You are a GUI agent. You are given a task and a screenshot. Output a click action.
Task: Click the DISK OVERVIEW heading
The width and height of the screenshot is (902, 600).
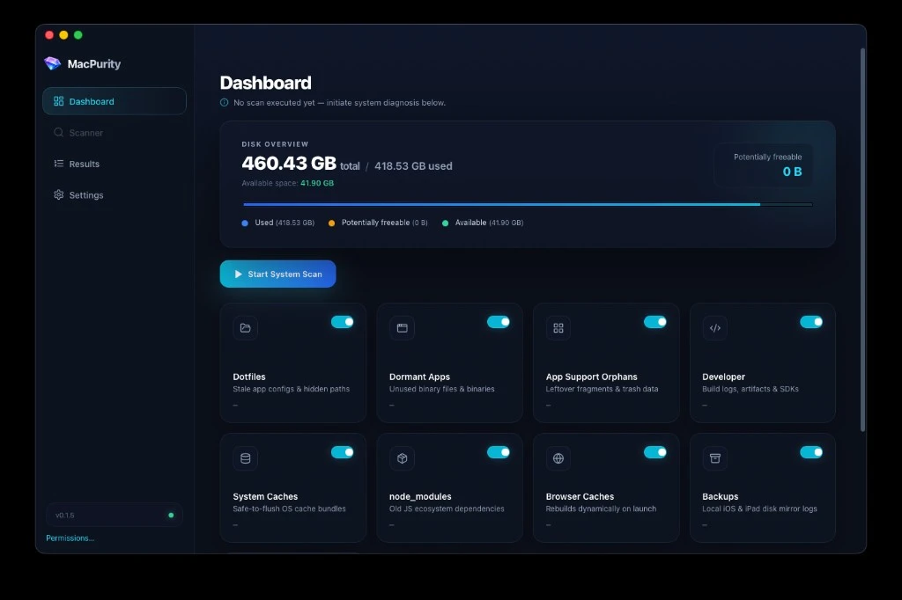click(275, 144)
